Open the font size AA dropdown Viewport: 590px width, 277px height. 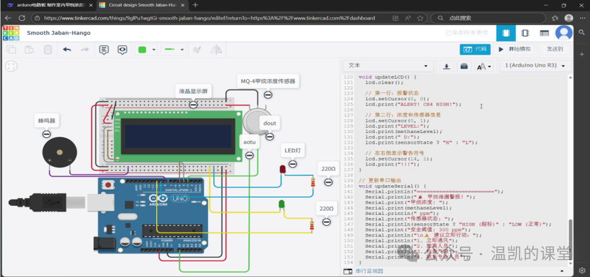[x=484, y=66]
